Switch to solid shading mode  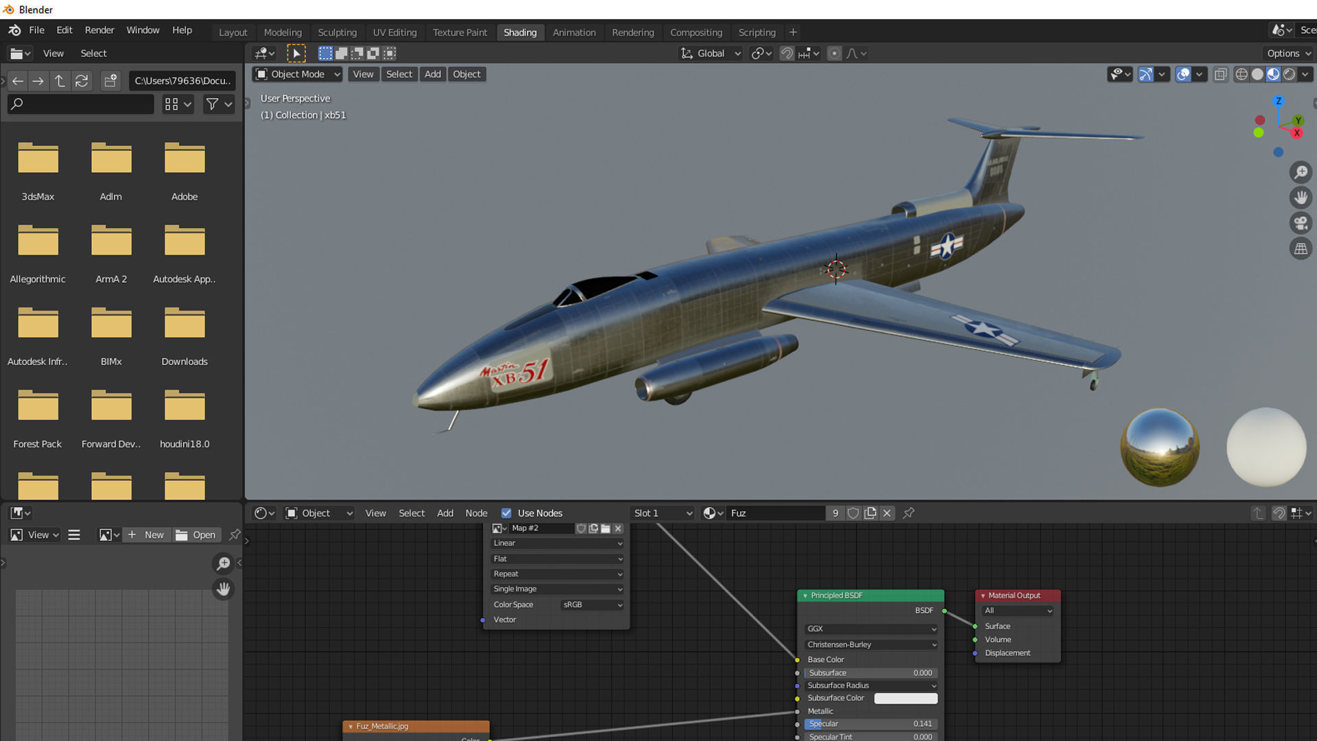pos(1257,74)
